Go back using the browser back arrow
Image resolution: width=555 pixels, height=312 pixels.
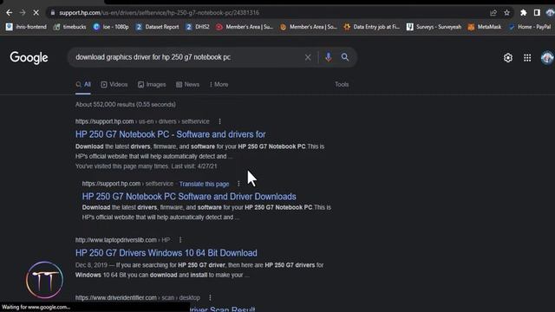pos(10,13)
